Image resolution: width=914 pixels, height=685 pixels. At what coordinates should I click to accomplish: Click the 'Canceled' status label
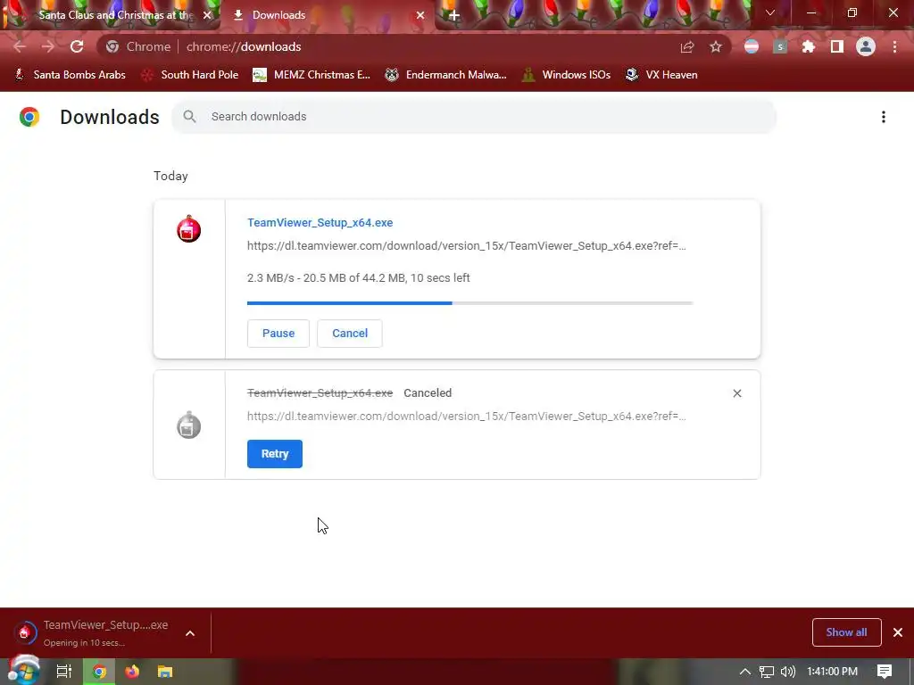[x=428, y=393]
